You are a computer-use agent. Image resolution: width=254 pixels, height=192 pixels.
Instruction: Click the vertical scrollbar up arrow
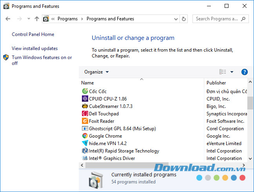250,82
